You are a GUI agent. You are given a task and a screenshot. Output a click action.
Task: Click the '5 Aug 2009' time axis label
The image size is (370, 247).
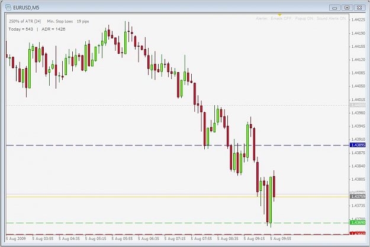coord(16,239)
